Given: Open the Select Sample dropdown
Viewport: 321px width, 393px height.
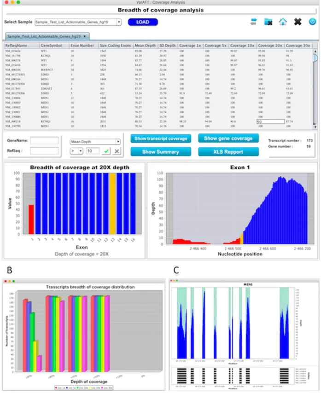Looking at the screenshot, I should click(119, 22).
